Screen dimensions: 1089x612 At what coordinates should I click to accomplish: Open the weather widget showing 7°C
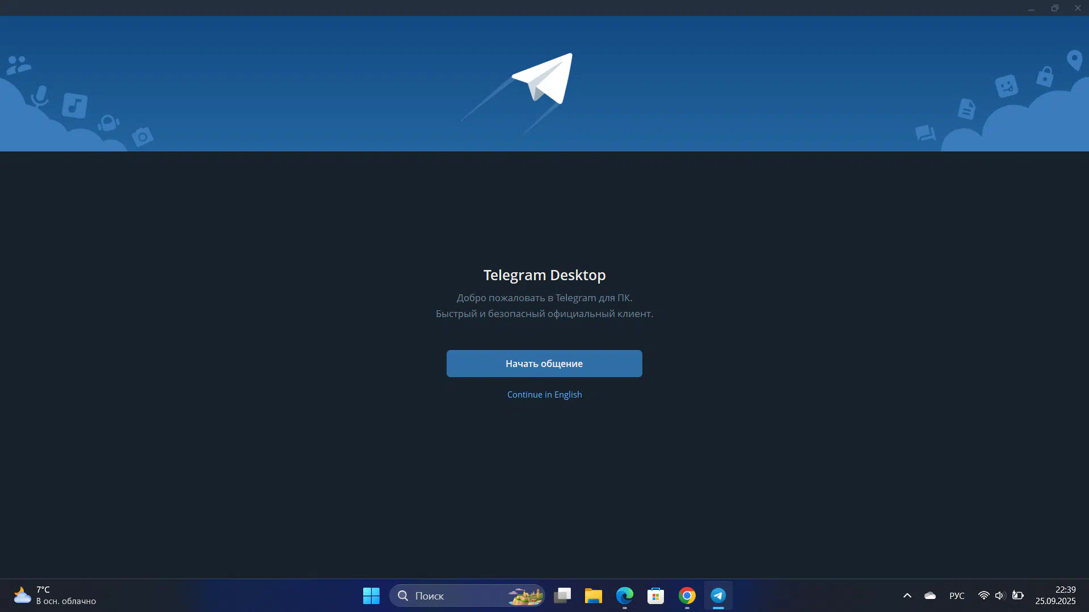[55, 596]
